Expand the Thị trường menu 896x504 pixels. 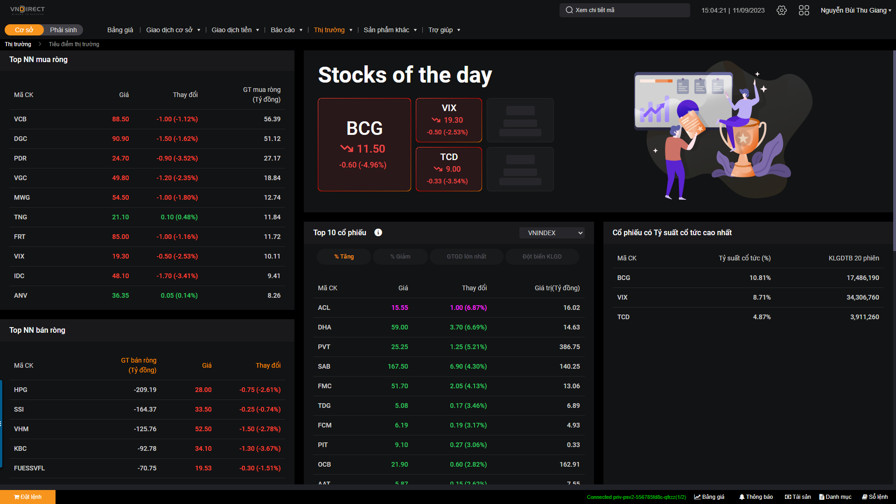(x=333, y=30)
